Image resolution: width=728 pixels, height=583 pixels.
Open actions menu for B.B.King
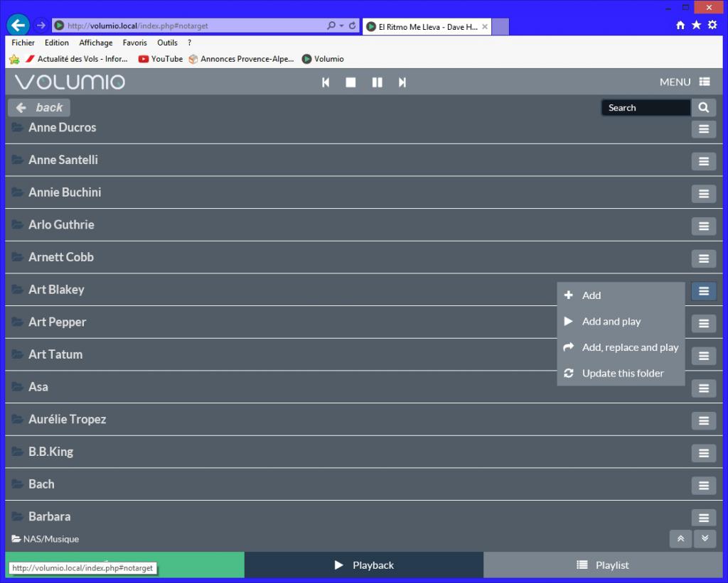(x=703, y=454)
